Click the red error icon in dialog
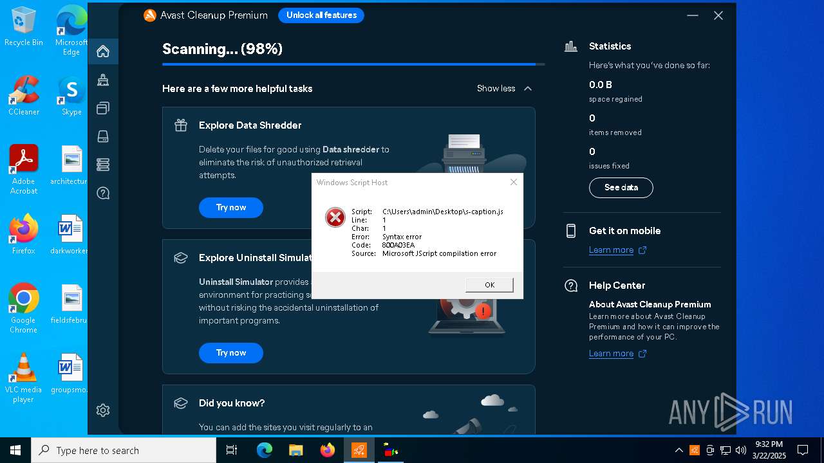Image resolution: width=824 pixels, height=463 pixels. (335, 217)
